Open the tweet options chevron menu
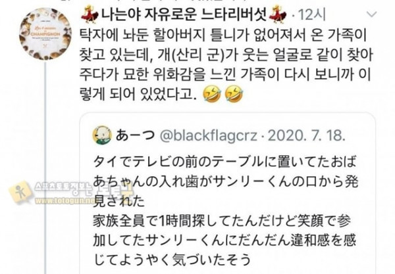This screenshot has width=395, height=274. pyautogui.click(x=371, y=14)
